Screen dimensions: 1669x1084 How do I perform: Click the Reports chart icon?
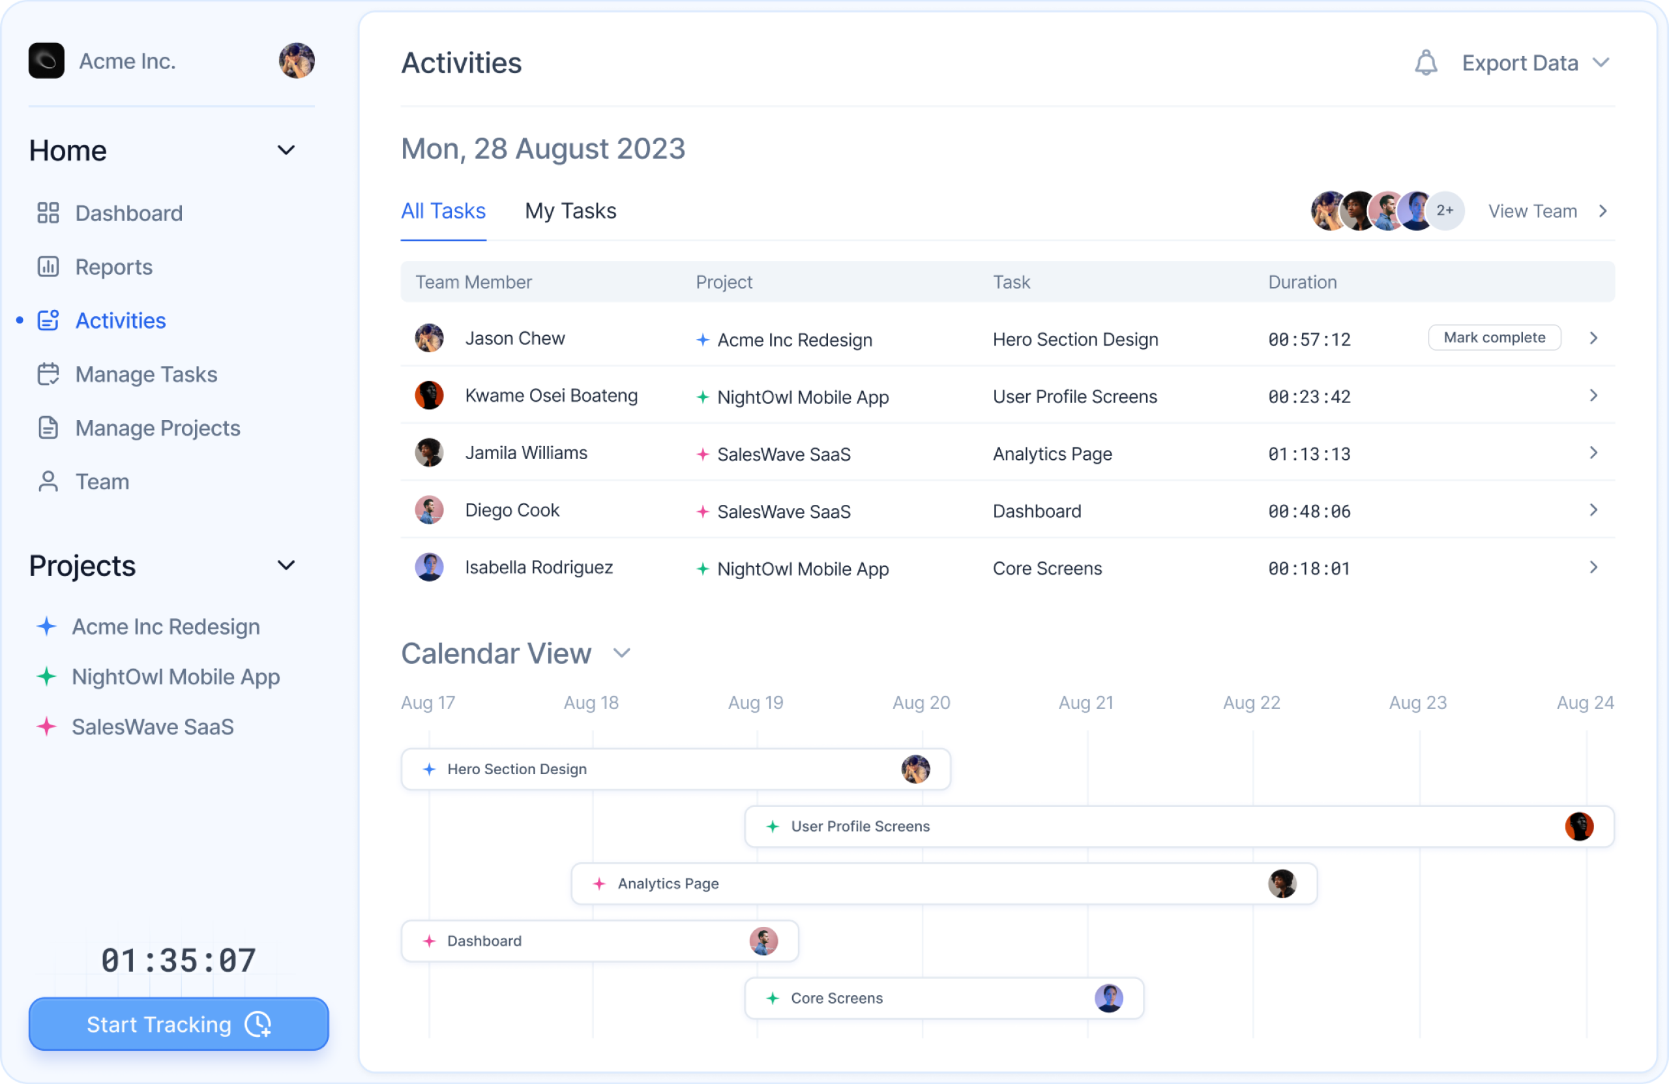[48, 267]
